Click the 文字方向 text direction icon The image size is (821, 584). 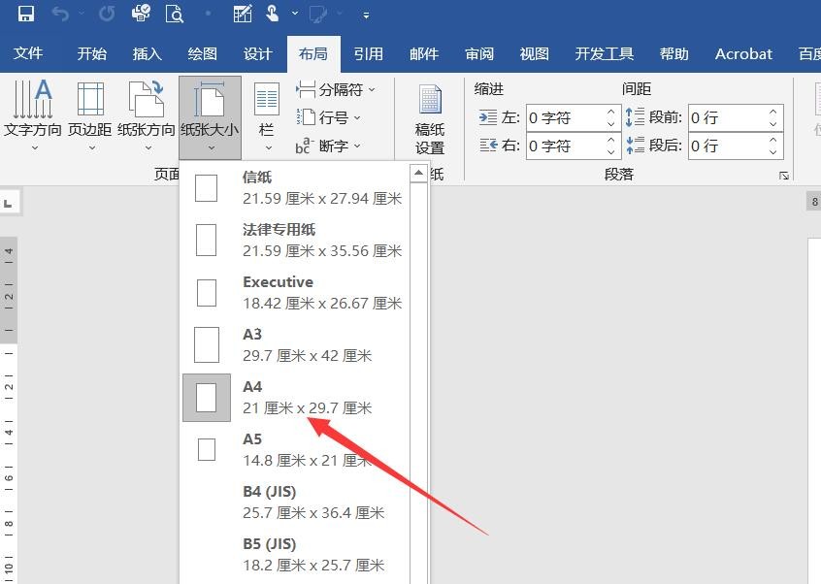[x=34, y=107]
